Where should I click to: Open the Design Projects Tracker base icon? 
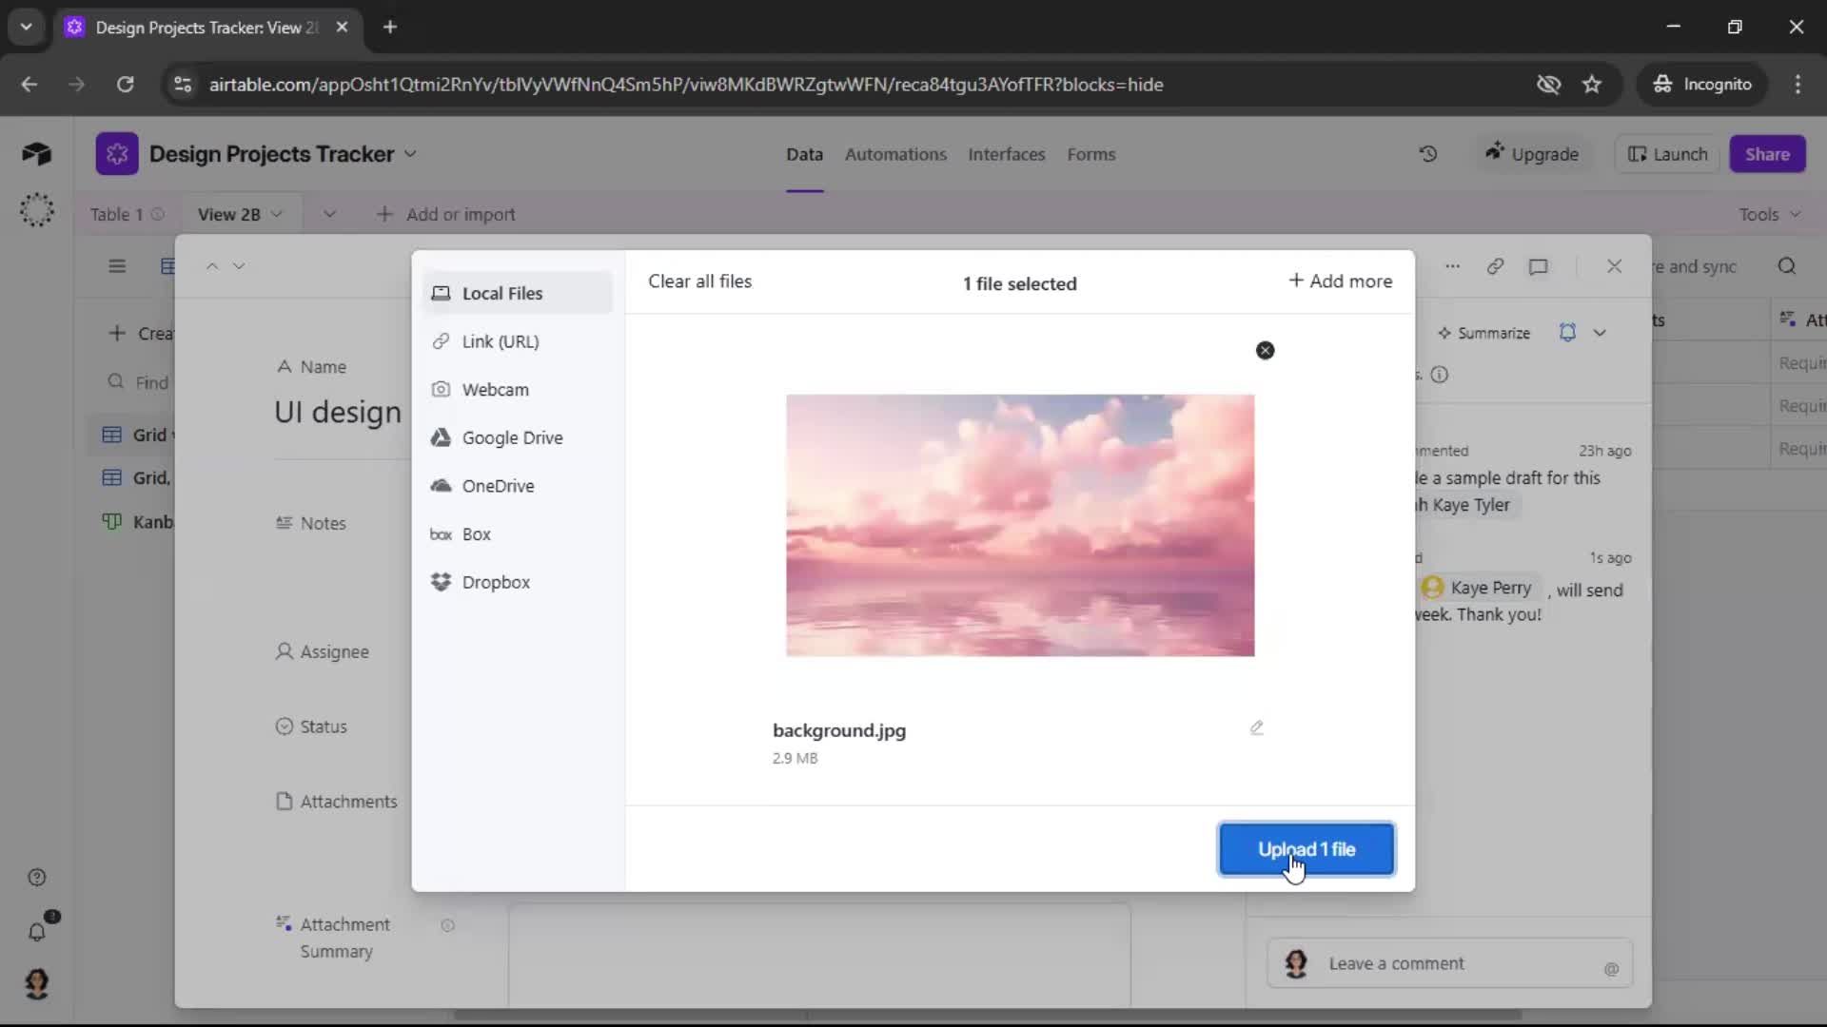click(117, 154)
